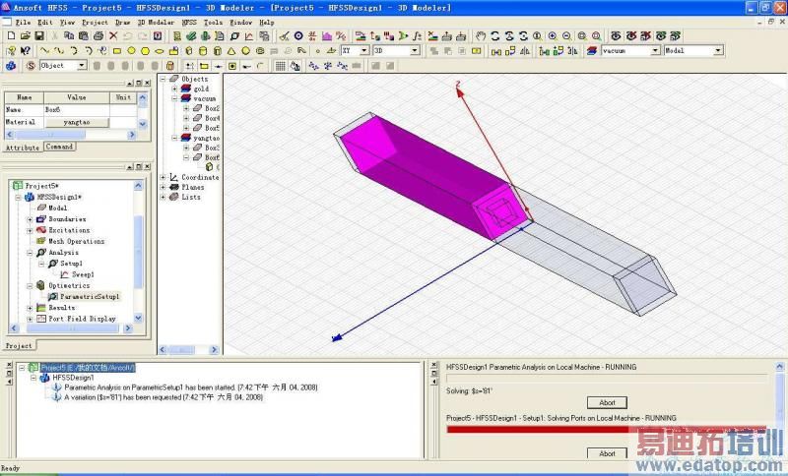
Task: Click the Copy toolbar icon
Action: 69,36
